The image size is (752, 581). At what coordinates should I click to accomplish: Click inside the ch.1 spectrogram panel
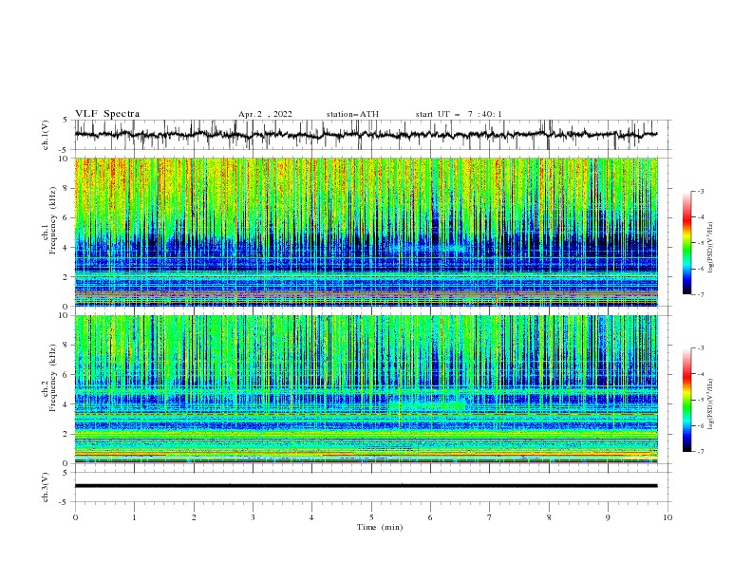point(366,232)
